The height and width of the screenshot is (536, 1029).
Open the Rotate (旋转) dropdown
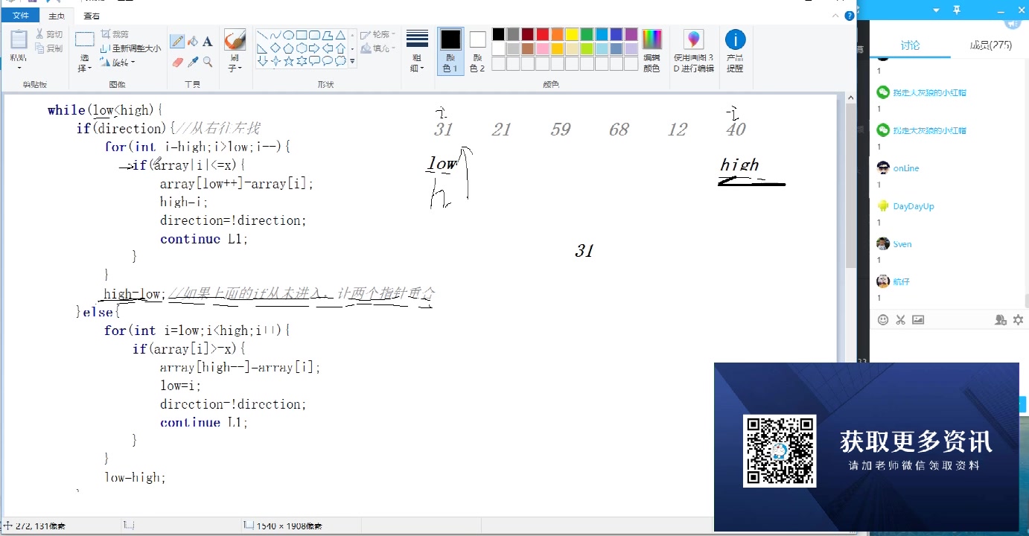click(x=119, y=63)
